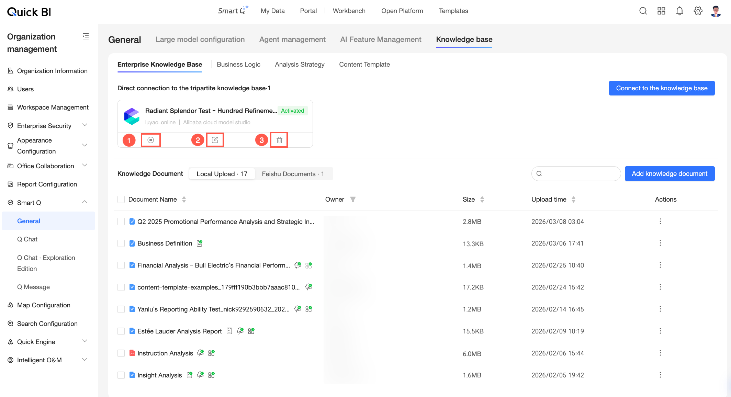731x397 pixels.
Task: Check the Q2 2025 Promotional Performance row
Action: point(121,222)
